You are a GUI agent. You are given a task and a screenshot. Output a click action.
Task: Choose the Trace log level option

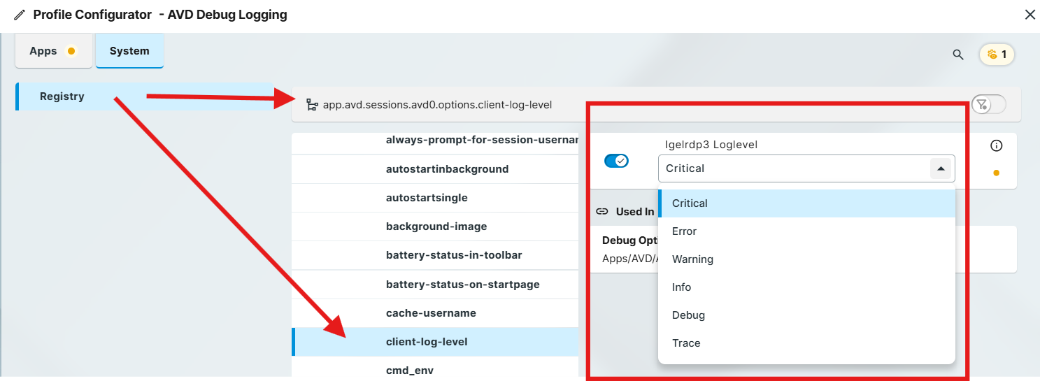tap(686, 343)
